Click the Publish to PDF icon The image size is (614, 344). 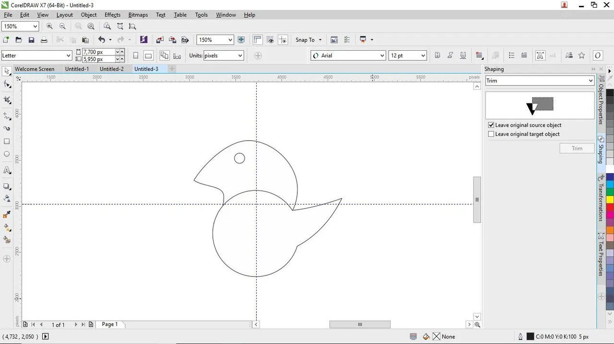[x=185, y=40]
